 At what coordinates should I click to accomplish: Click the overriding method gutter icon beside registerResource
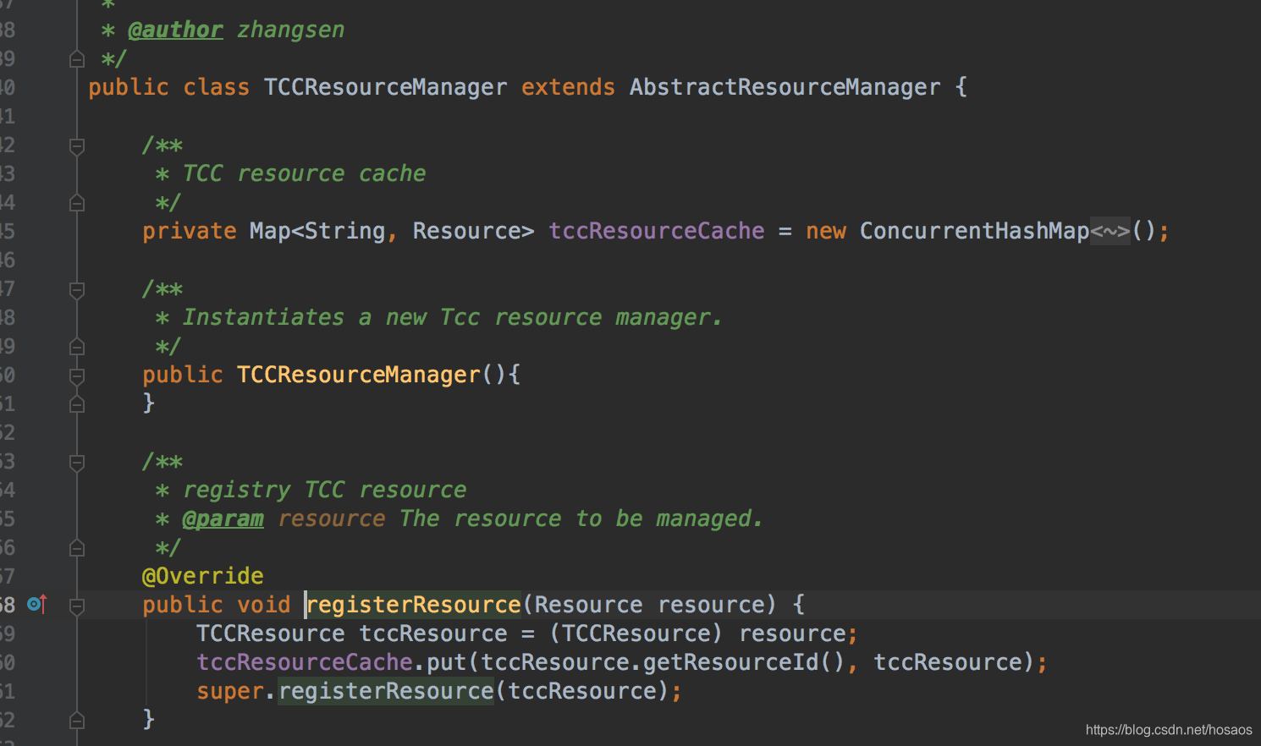(37, 604)
